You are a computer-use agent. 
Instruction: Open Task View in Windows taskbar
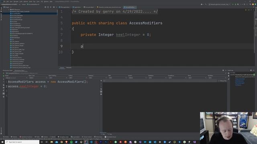click(47, 142)
